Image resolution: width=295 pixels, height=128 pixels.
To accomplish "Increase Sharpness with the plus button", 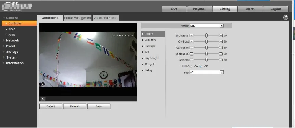I will pos(221,54).
